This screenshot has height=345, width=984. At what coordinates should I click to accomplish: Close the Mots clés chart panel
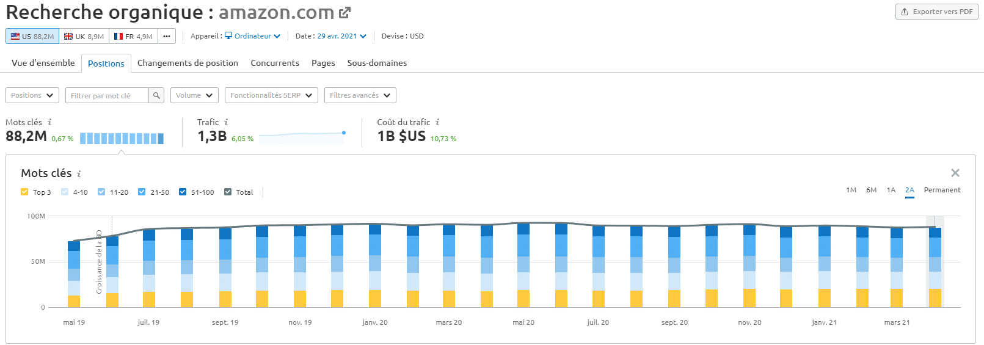point(955,173)
